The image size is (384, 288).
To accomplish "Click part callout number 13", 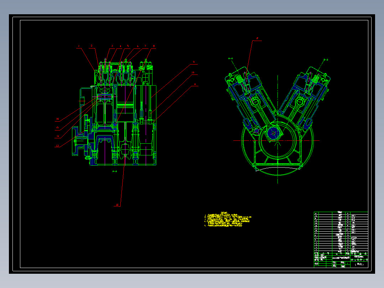I will click(x=57, y=145).
